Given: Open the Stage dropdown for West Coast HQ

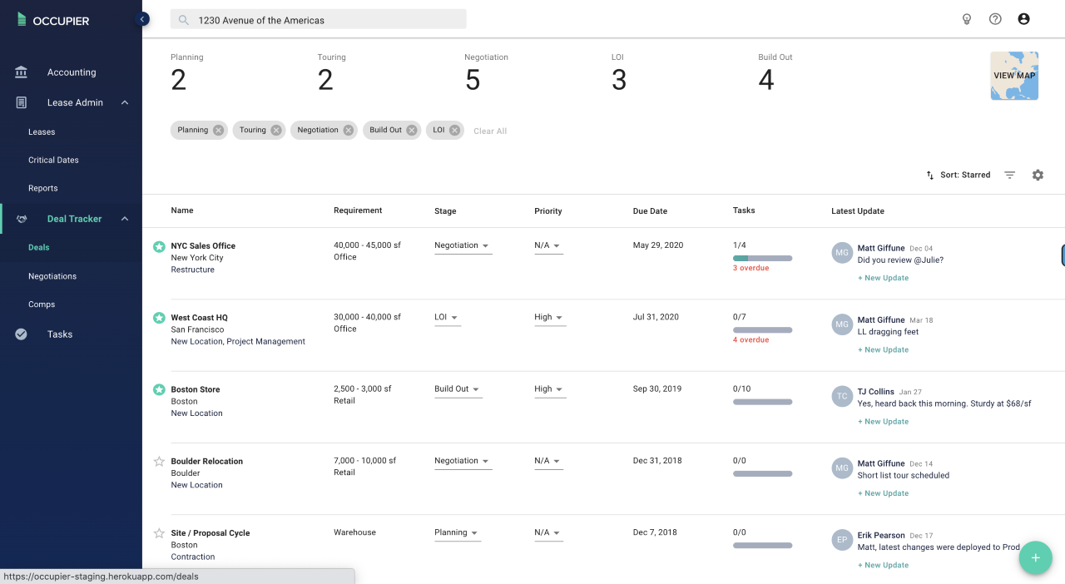Looking at the screenshot, I should 448,318.
